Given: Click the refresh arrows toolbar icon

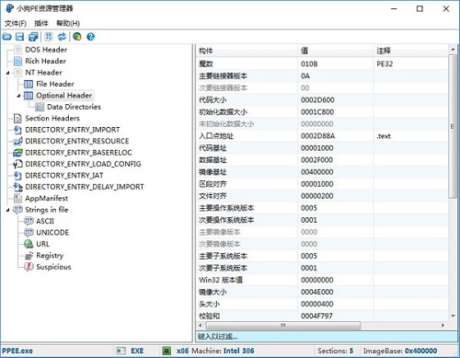Looking at the screenshot, I should [62, 37].
